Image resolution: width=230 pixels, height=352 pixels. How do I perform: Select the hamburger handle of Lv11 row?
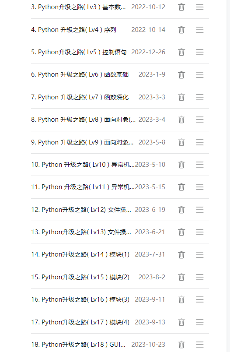point(200,187)
